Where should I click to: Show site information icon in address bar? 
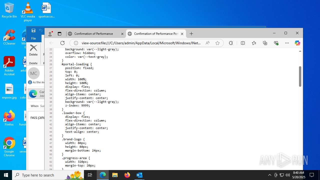tap(76, 43)
